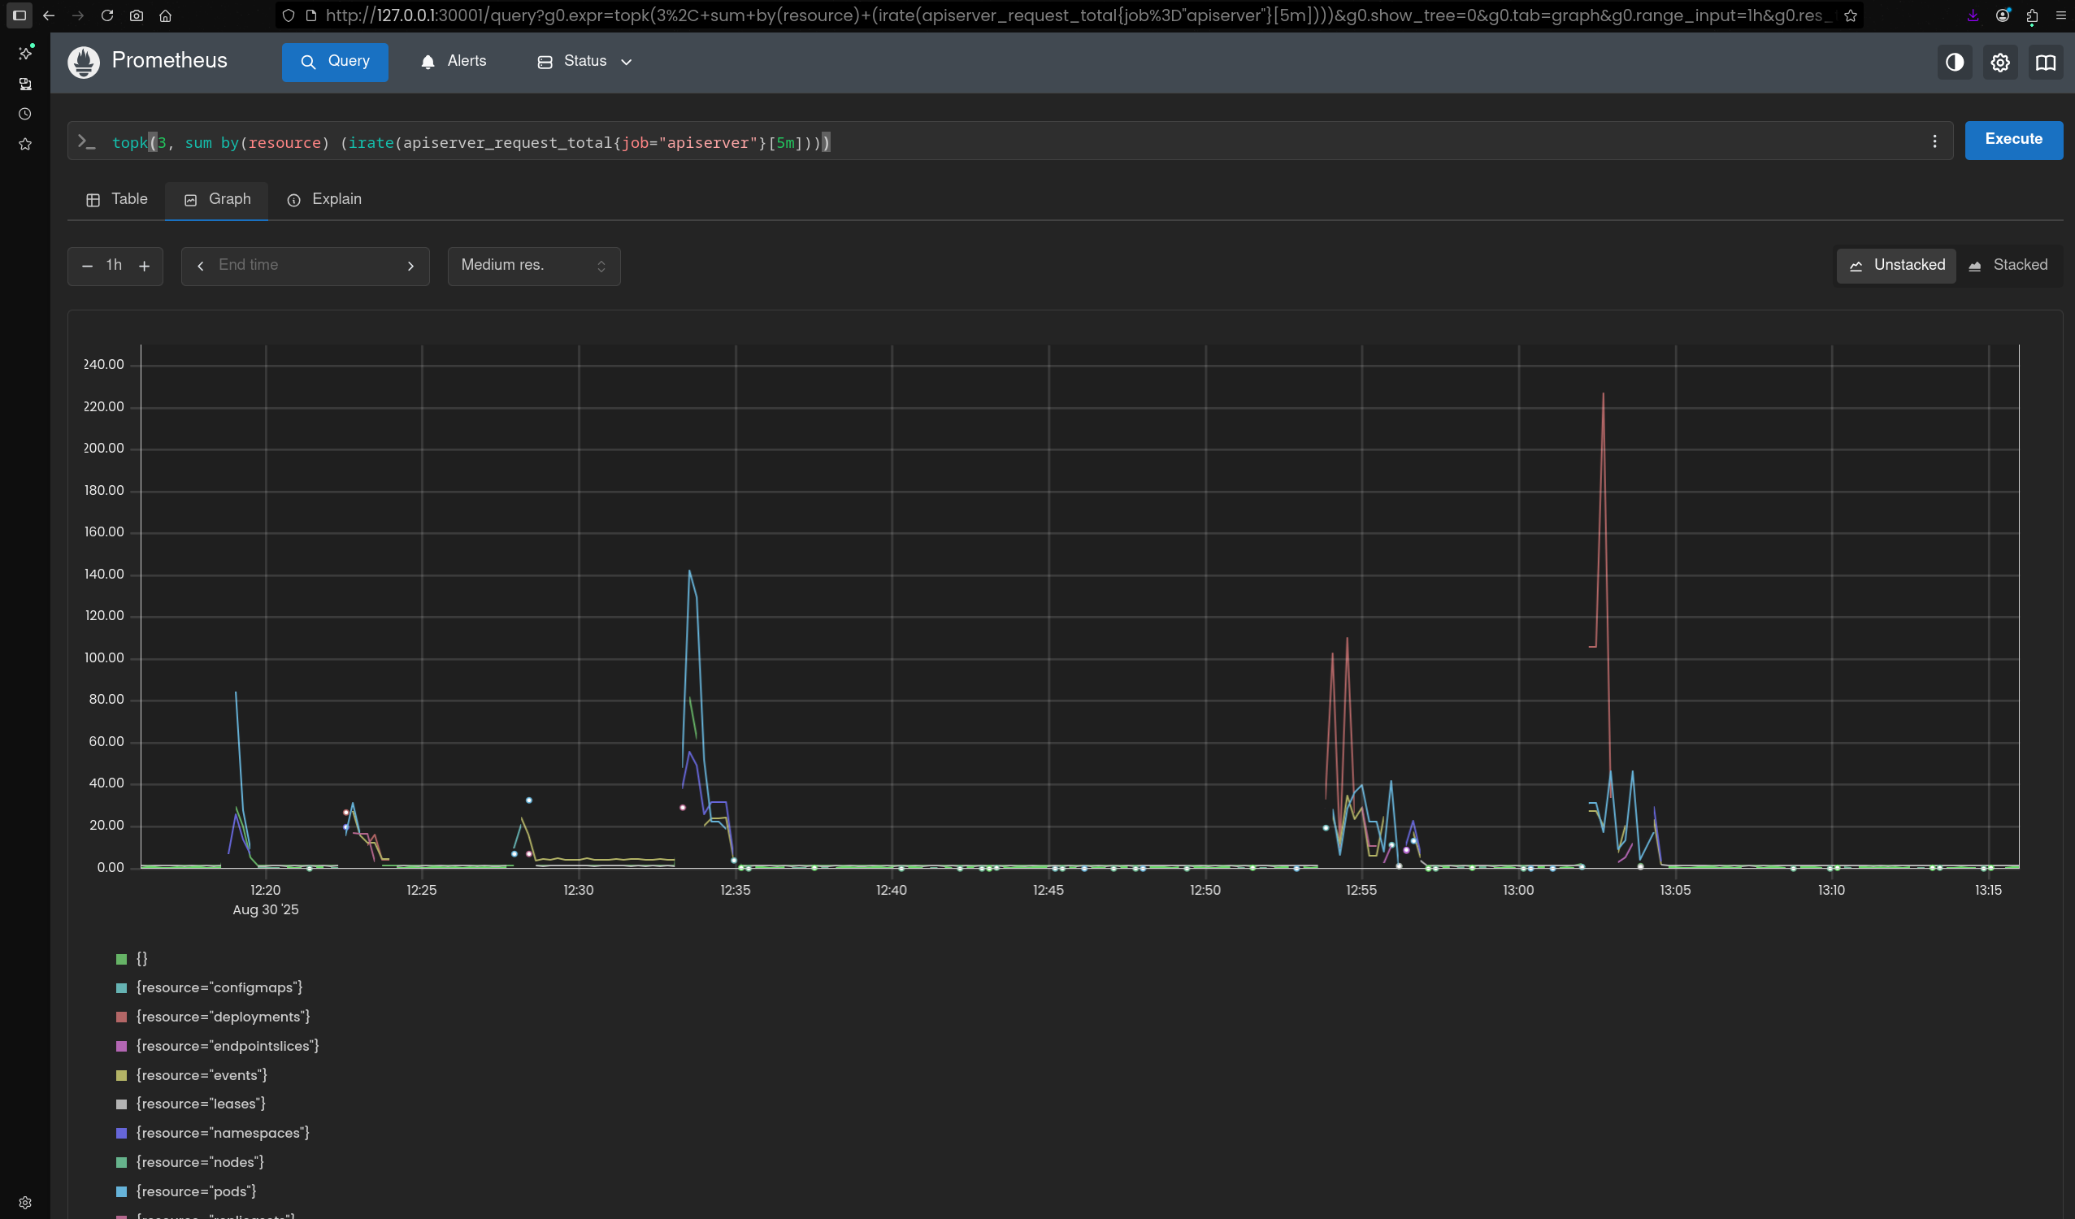Toggle the namespaces series in legend
This screenshot has height=1219, width=2075.
click(x=212, y=1134)
